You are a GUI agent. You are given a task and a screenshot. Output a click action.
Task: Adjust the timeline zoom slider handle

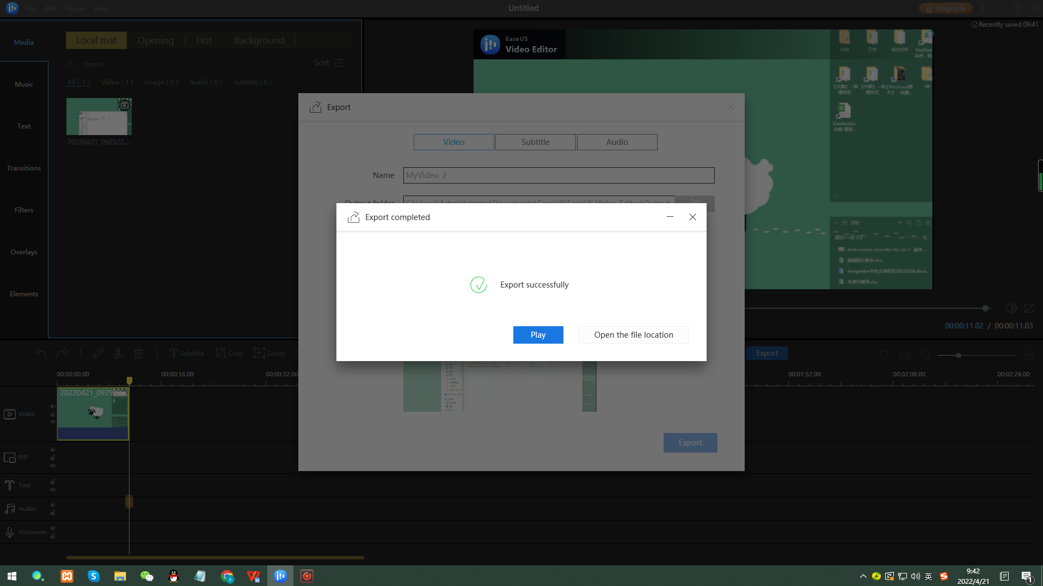tap(959, 355)
